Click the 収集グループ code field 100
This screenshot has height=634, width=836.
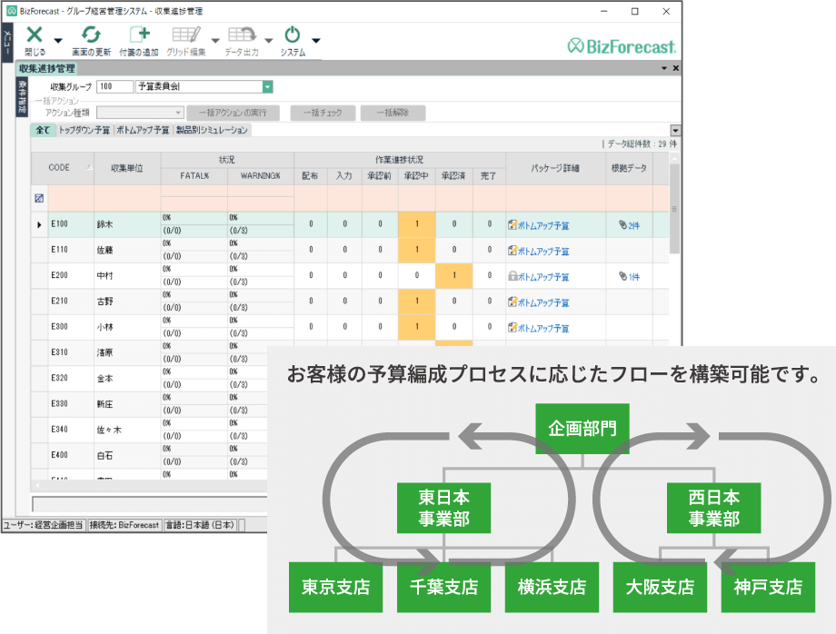point(114,86)
